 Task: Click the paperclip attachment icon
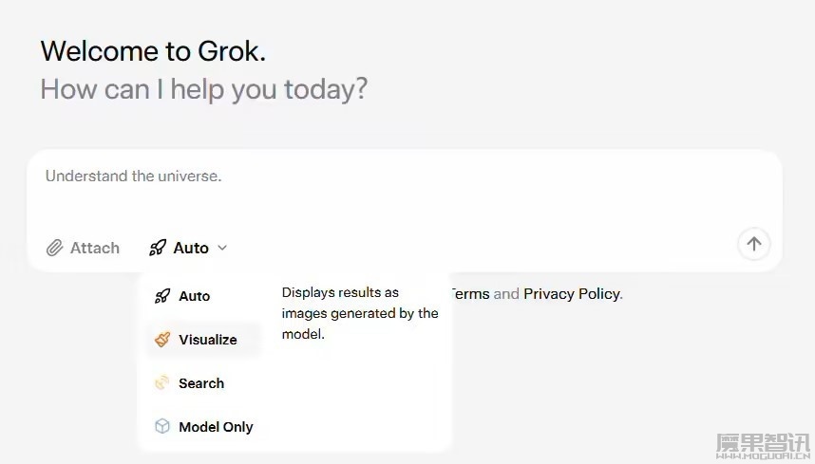(x=54, y=248)
